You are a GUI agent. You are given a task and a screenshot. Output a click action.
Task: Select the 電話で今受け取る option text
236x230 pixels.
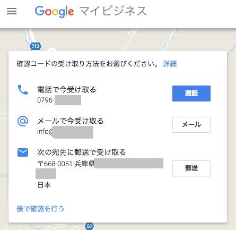click(67, 90)
